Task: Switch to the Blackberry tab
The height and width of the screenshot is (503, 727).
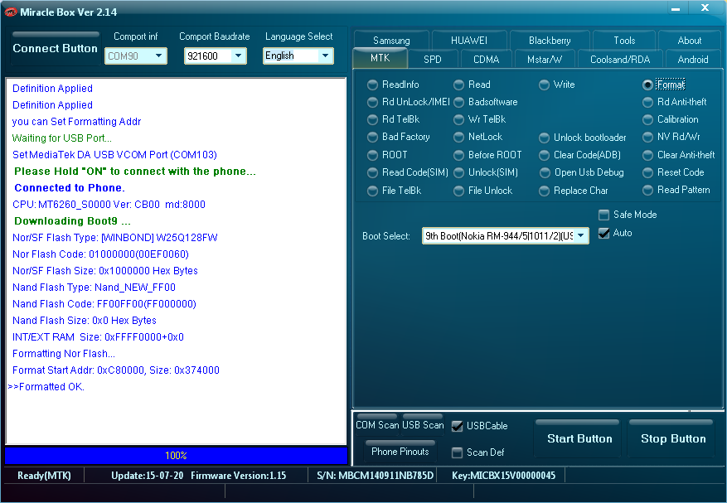Action: coord(550,41)
